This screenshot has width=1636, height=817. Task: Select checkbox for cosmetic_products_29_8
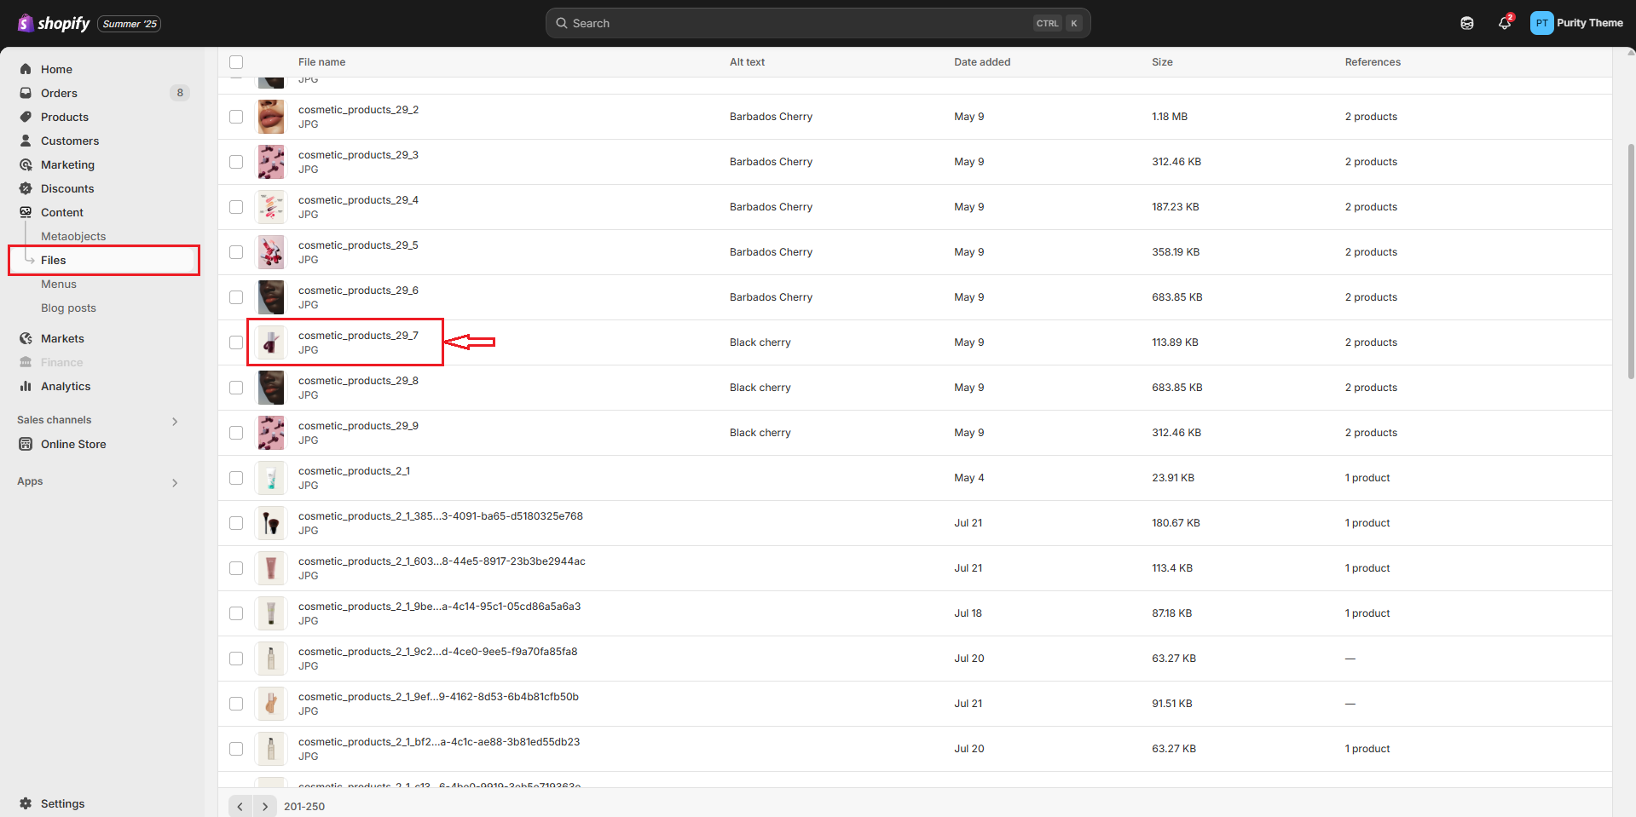(236, 388)
